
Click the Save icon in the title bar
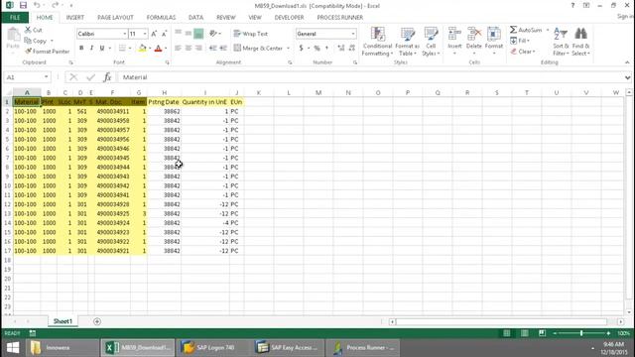coord(23,5)
